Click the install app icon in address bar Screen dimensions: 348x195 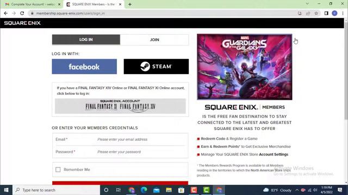pyautogui.click(x=300, y=13)
